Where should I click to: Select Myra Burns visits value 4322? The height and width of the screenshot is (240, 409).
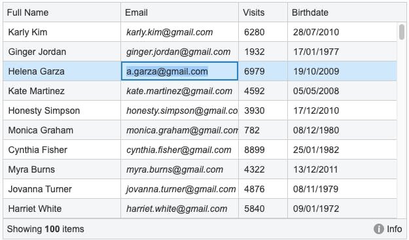pos(263,169)
